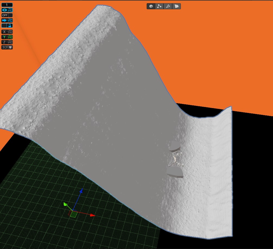Disable the green Y axis grid plane
Screen dimensions: 273x249
7,37
